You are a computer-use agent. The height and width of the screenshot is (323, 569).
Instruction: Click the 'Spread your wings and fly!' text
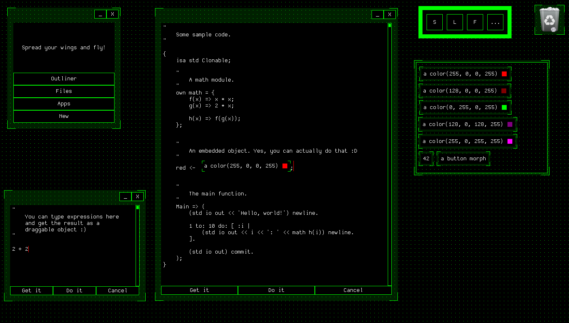64,48
